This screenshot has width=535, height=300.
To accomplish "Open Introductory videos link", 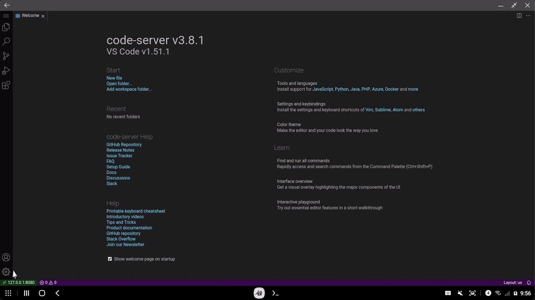I will pos(125,217).
